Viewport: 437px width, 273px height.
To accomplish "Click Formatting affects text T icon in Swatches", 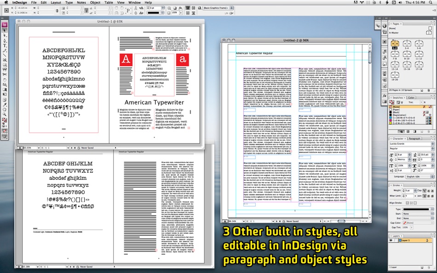I will click(x=402, y=102).
